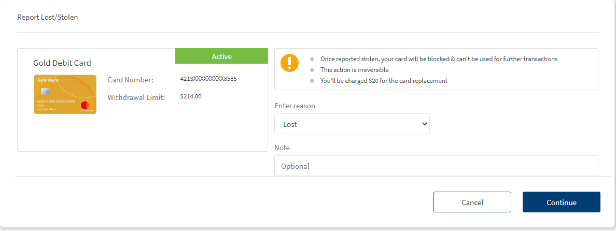Click the orange warning exclamation icon

289,62
